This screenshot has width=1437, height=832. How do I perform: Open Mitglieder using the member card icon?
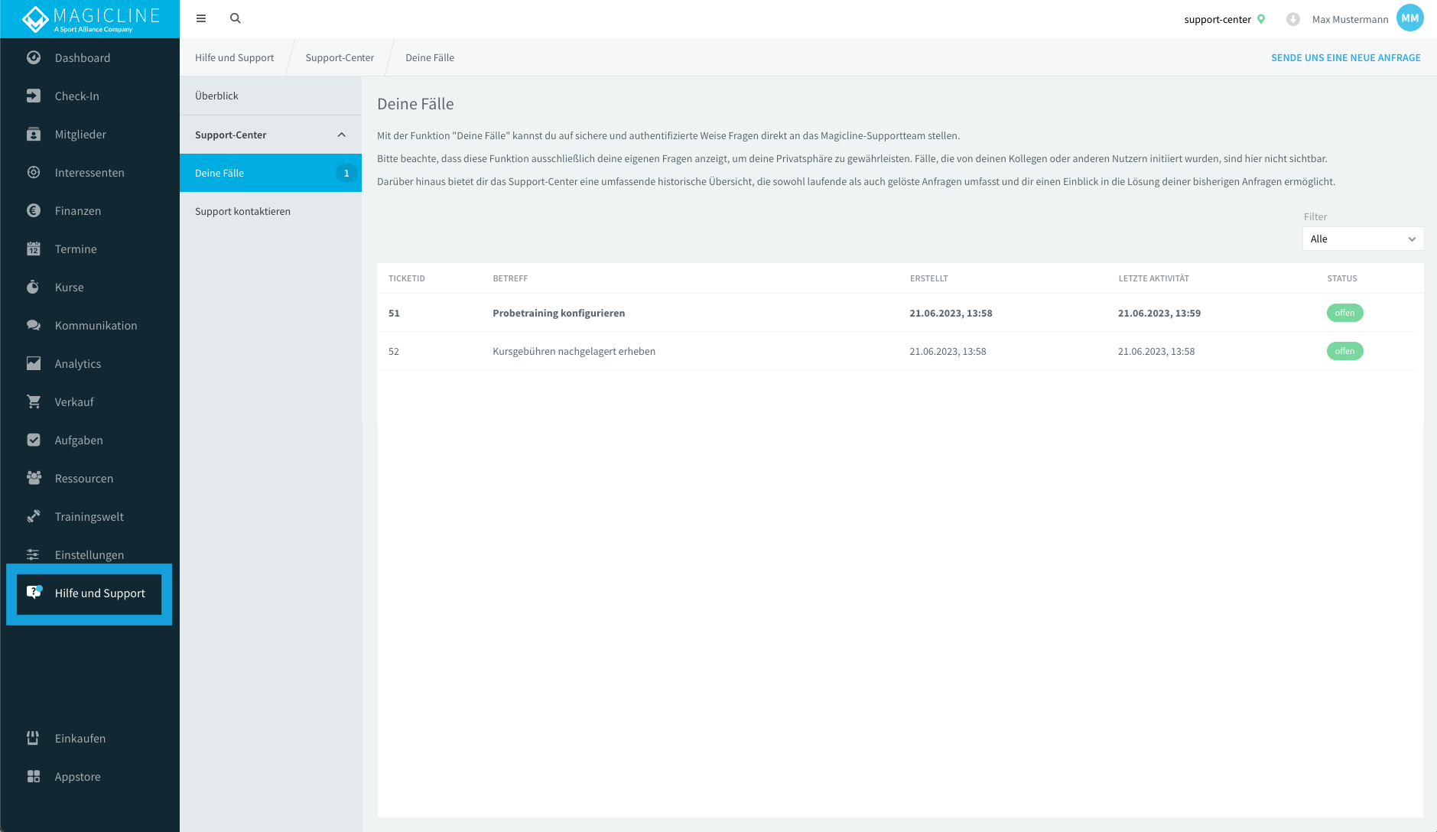tap(34, 134)
